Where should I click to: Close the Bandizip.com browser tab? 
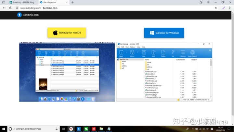[67, 2]
